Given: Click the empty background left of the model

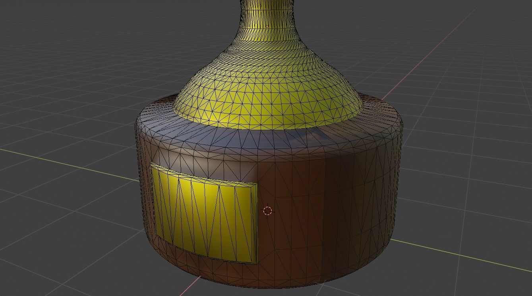Looking at the screenshot, I should (x=60, y=79).
